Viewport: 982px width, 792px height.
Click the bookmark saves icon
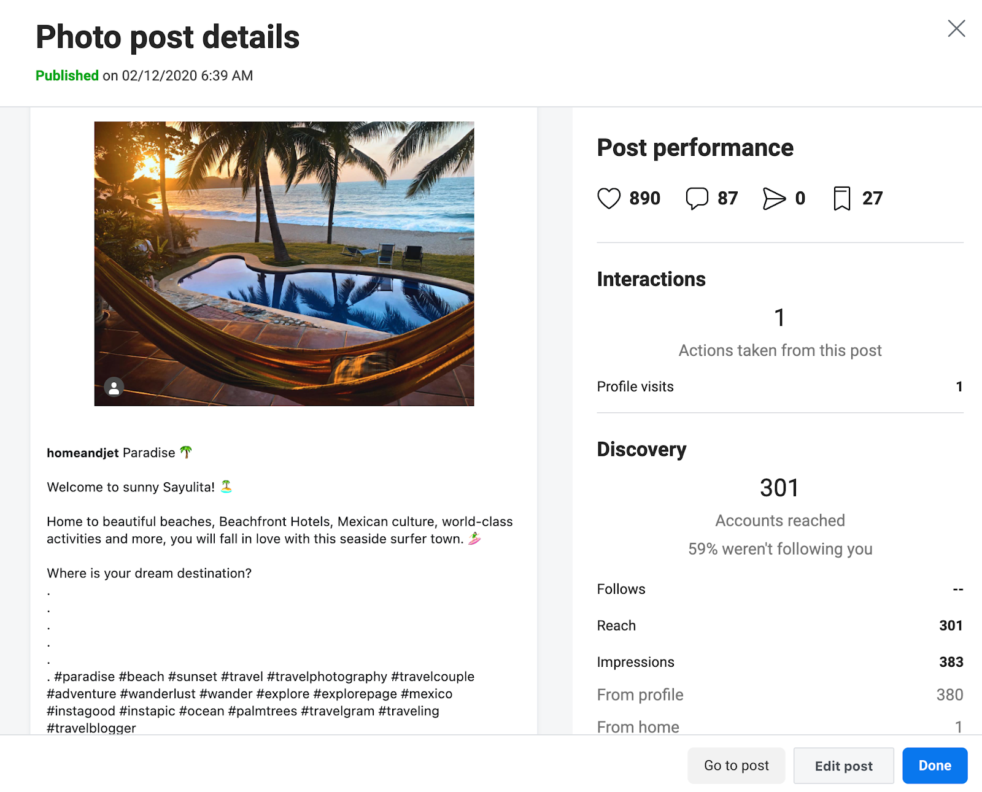(x=841, y=198)
